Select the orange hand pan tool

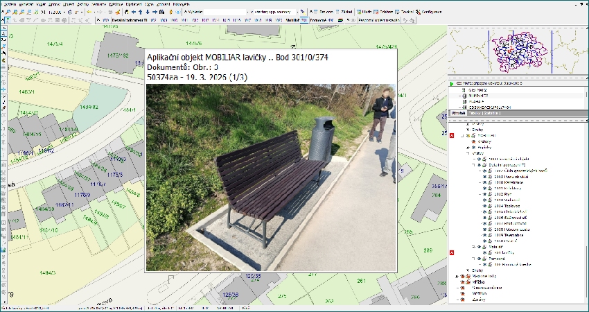coord(171,12)
